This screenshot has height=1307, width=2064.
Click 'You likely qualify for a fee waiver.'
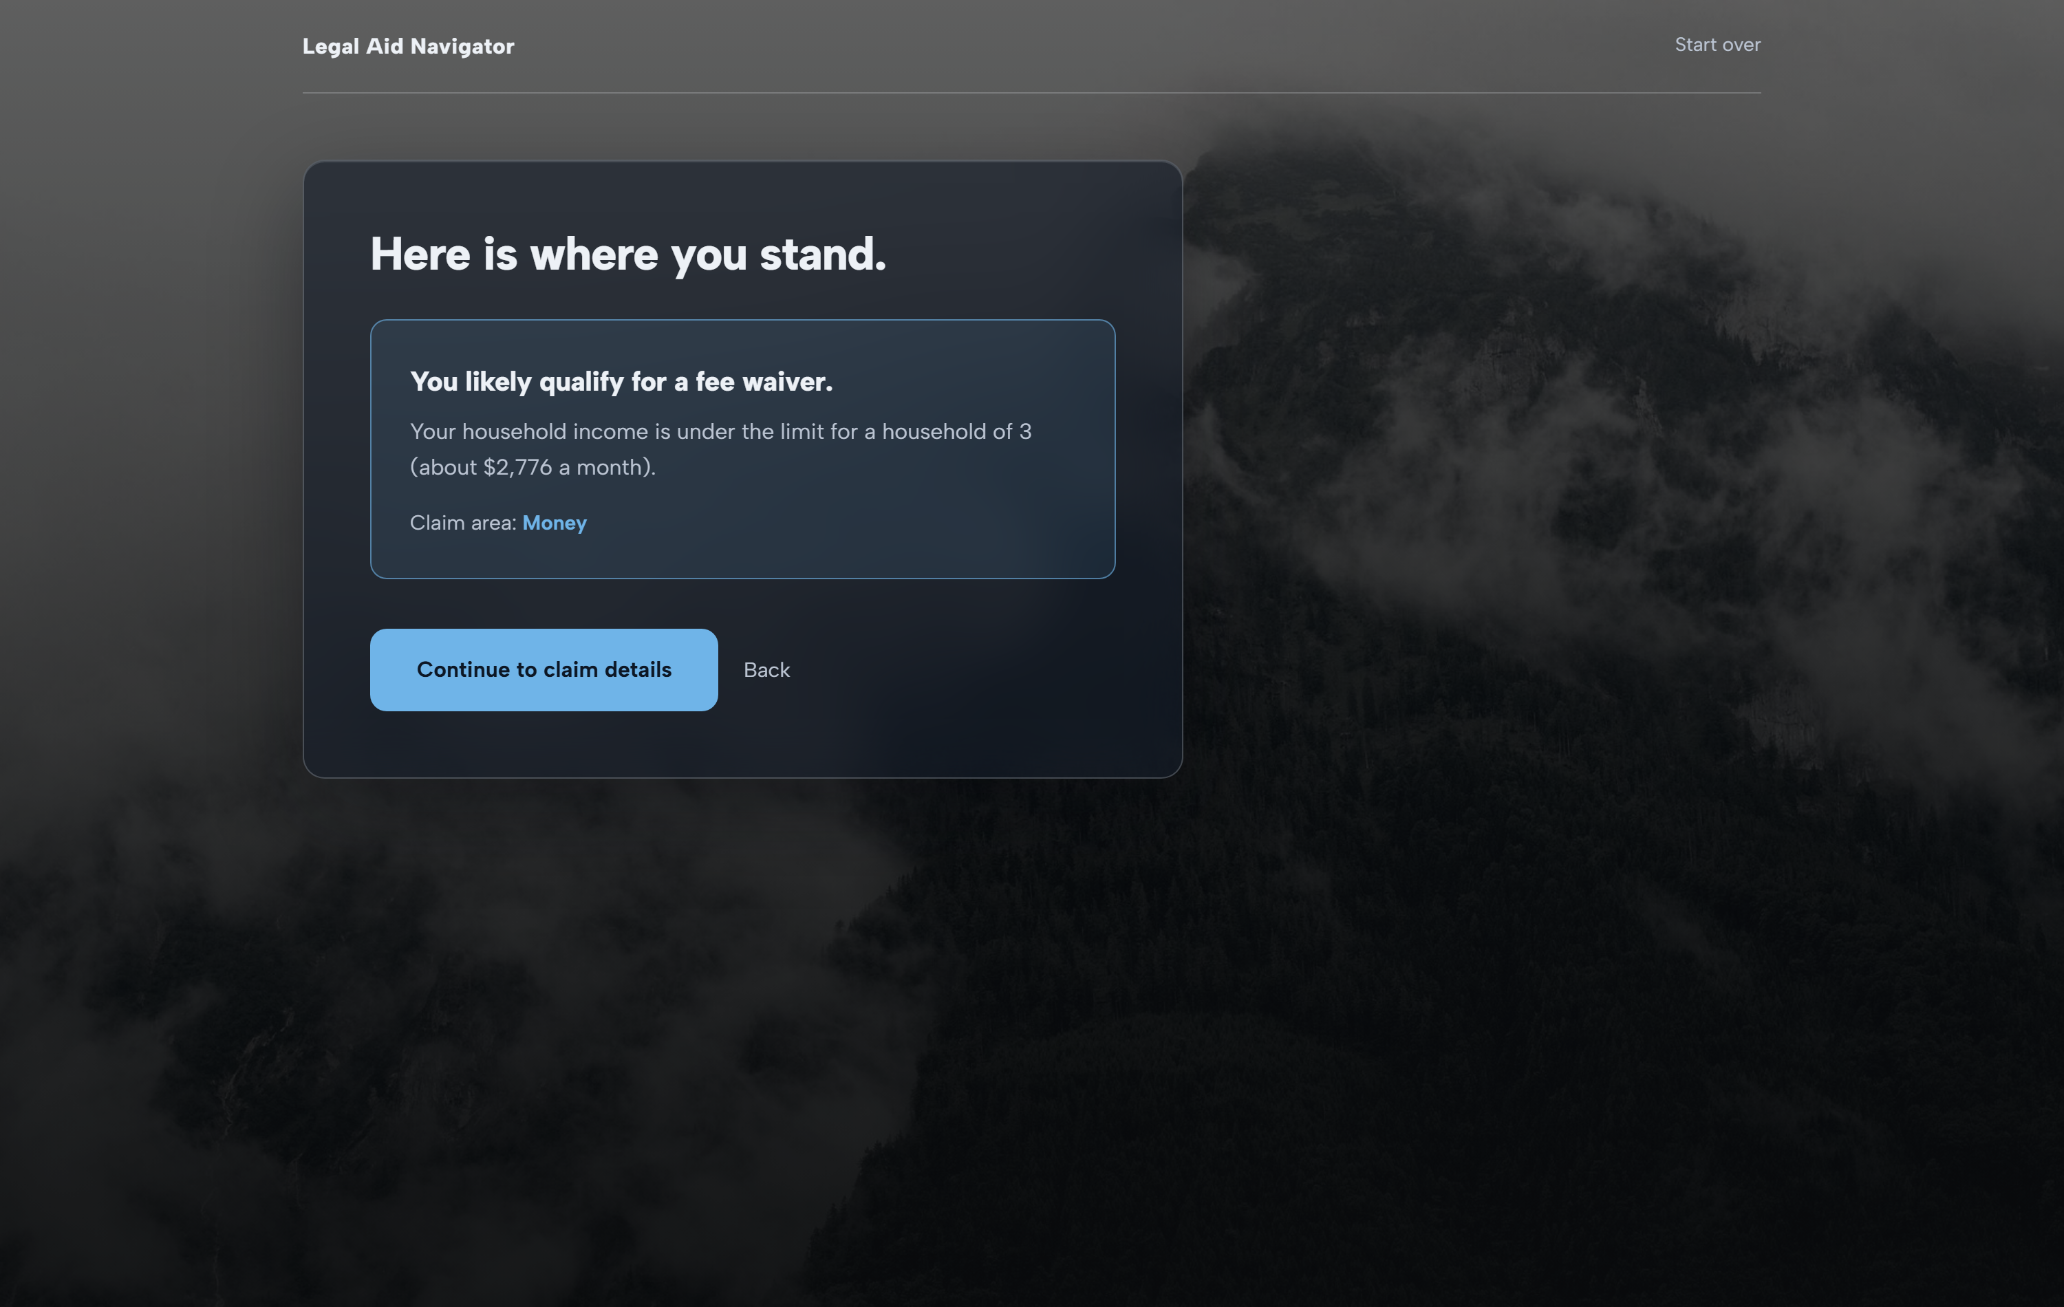click(x=621, y=381)
